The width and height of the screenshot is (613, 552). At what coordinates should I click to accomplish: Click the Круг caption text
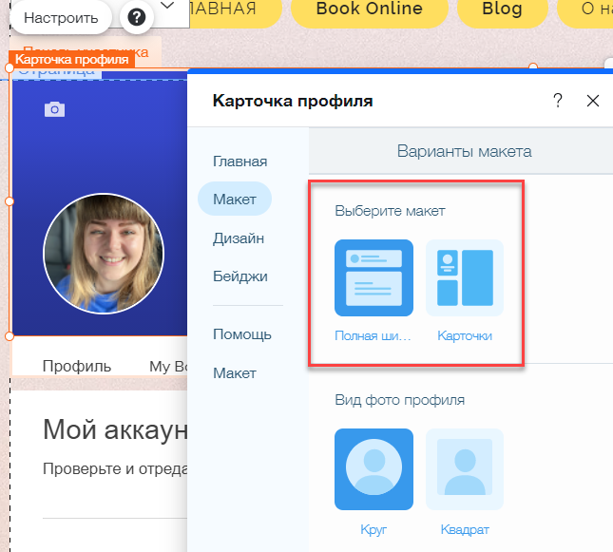[374, 530]
